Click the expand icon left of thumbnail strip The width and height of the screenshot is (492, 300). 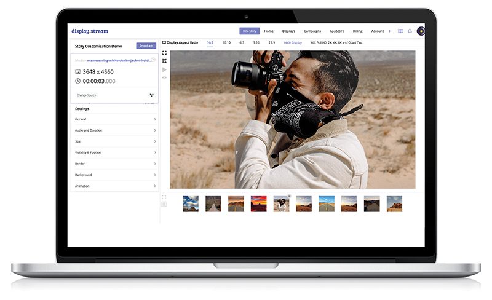tap(164, 197)
